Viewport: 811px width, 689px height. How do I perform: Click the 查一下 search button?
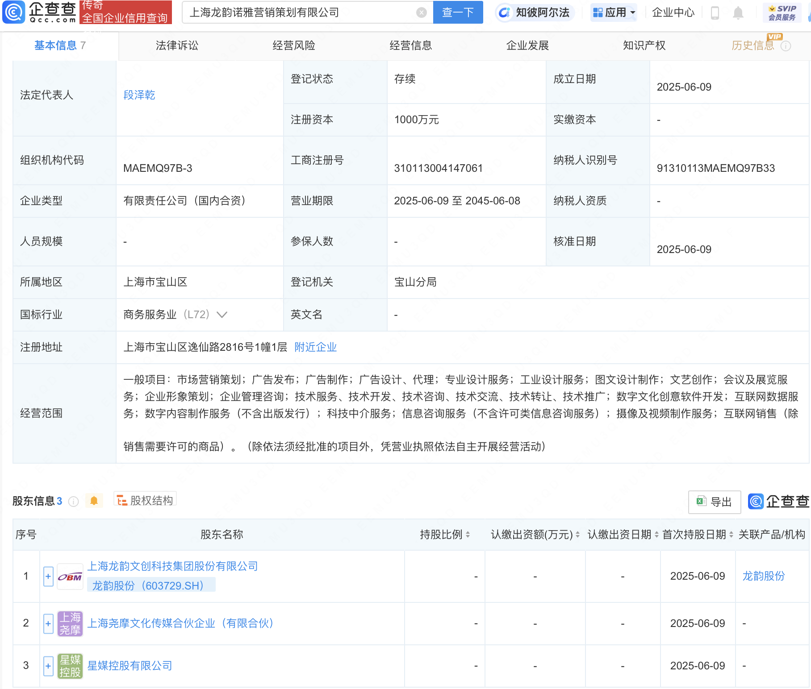click(x=458, y=12)
